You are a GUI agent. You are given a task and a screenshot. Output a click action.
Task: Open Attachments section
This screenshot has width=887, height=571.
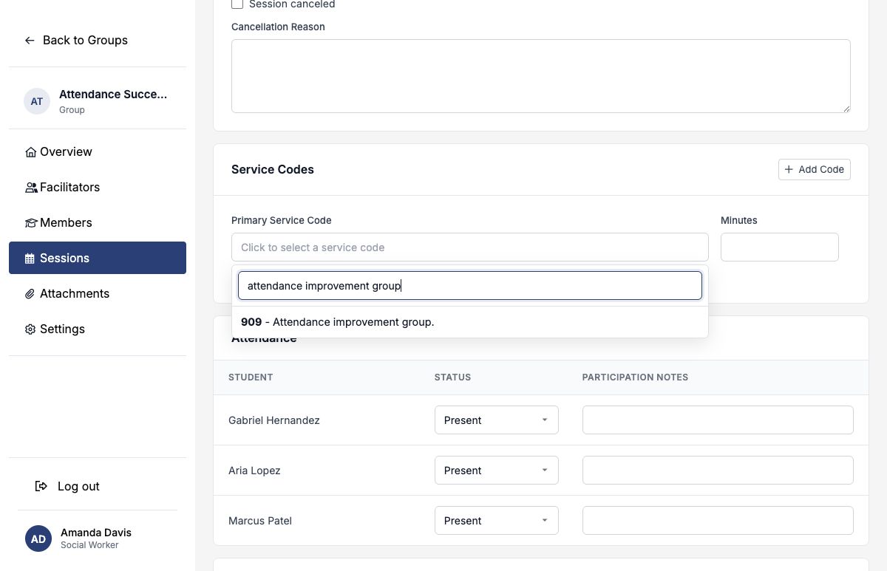pyautogui.click(x=98, y=294)
